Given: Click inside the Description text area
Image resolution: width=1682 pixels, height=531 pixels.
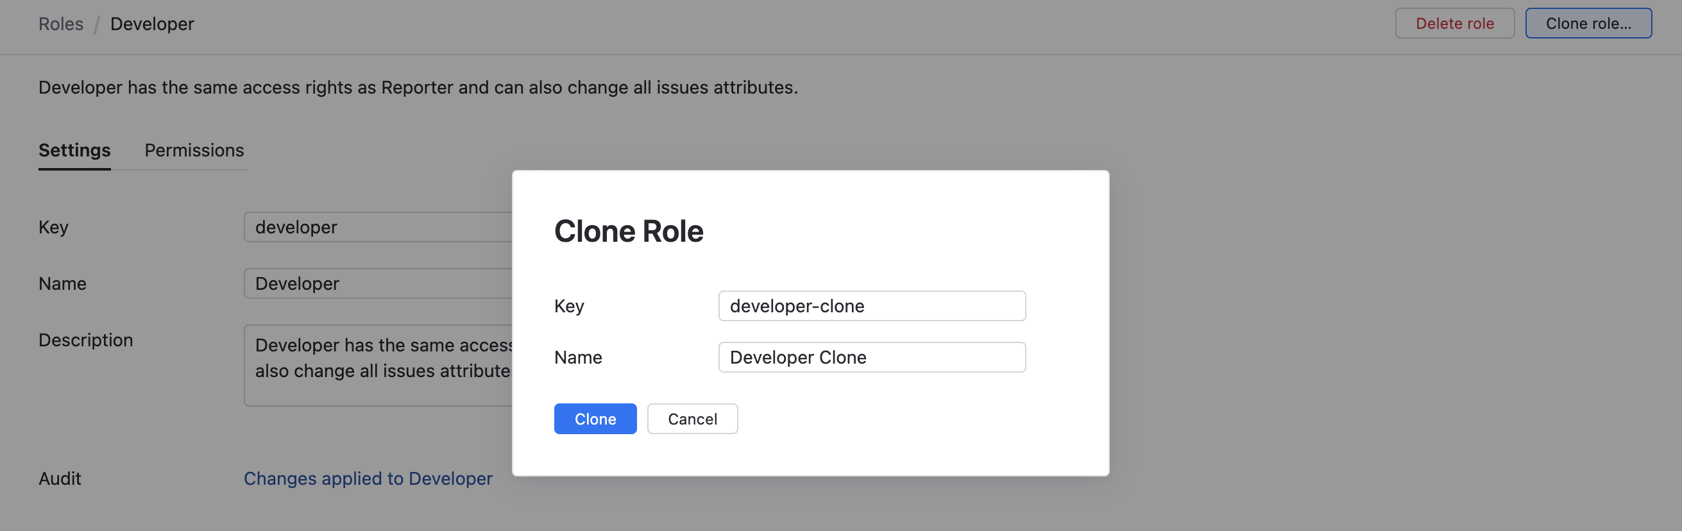Looking at the screenshot, I should [377, 366].
